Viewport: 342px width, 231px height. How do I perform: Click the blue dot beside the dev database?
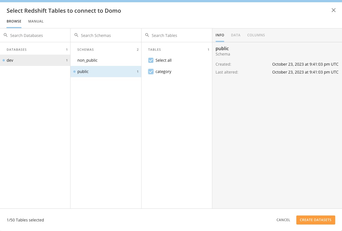(x=3, y=60)
